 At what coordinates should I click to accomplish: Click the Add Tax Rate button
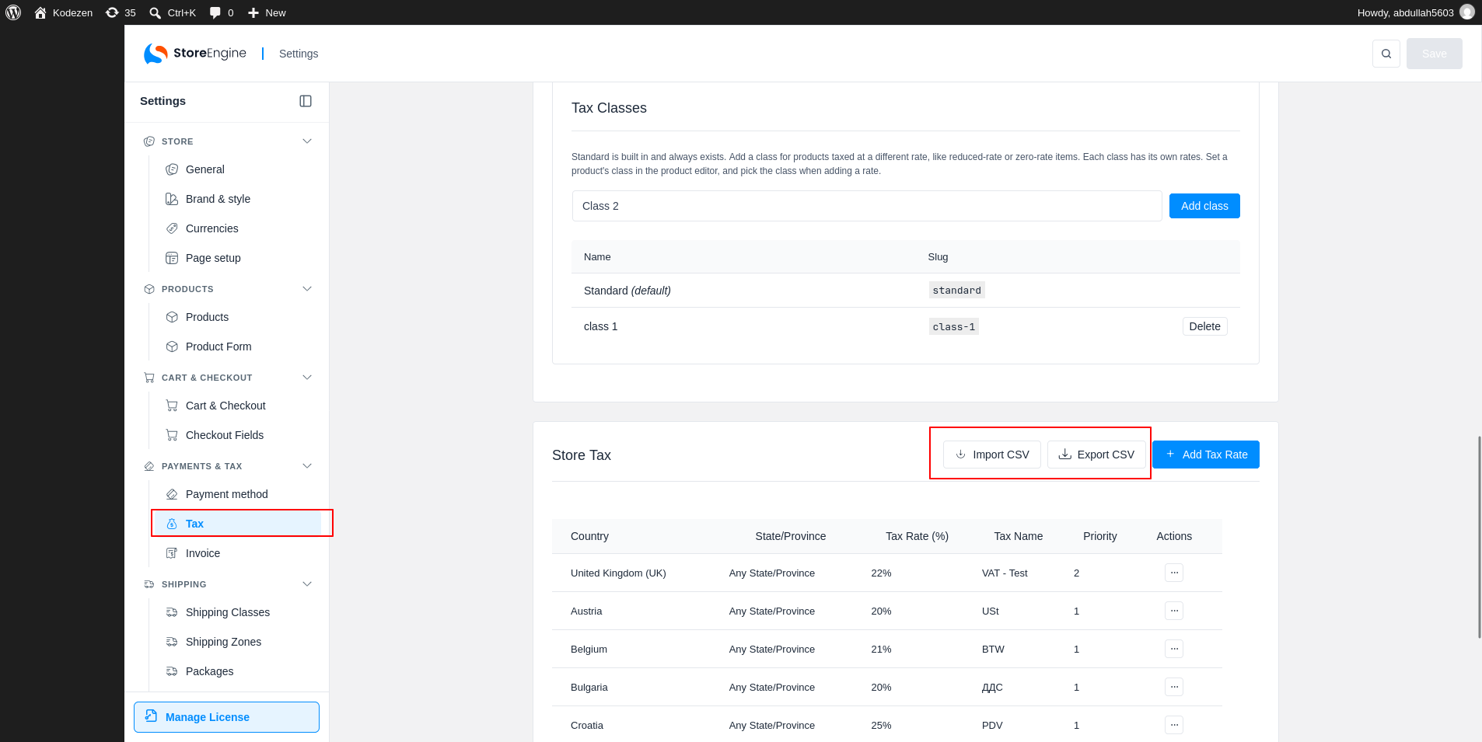[1206, 455]
